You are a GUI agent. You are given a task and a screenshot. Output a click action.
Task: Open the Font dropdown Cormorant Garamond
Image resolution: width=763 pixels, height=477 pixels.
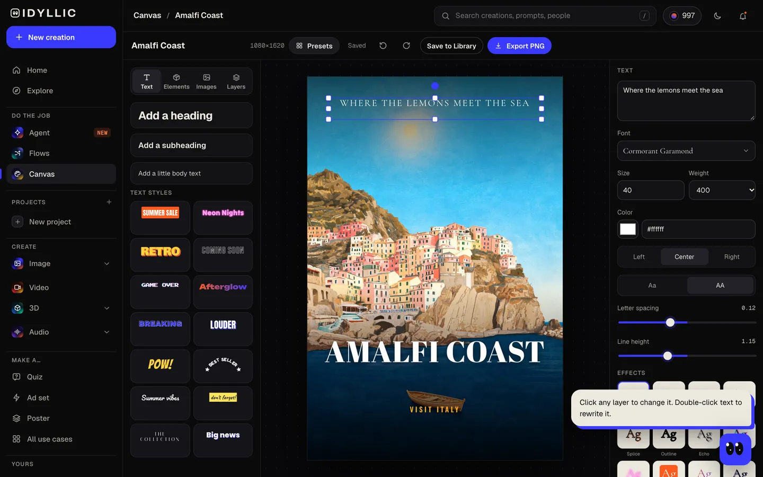(x=686, y=151)
